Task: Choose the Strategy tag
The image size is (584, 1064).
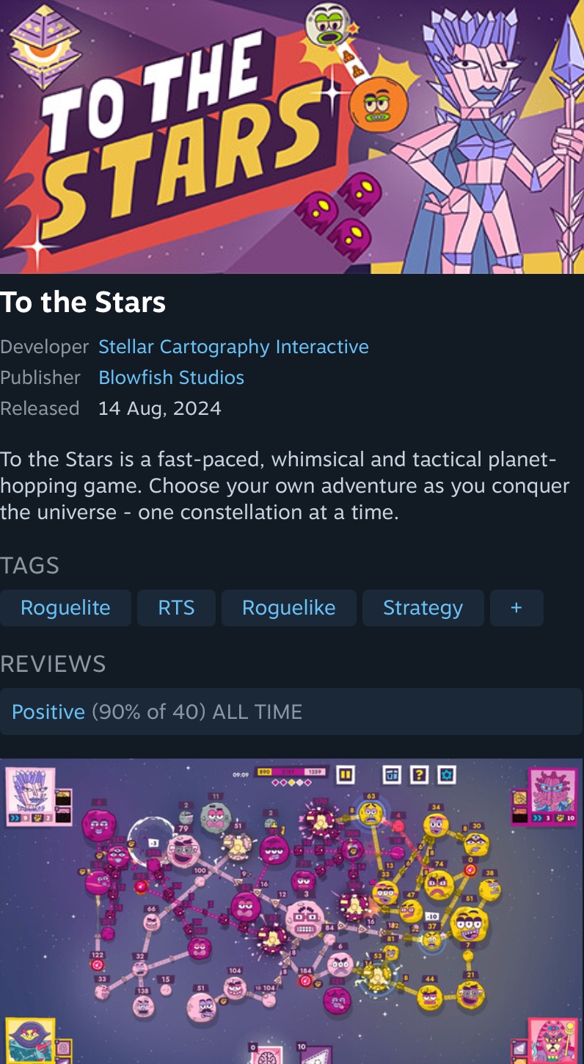Action: click(423, 608)
